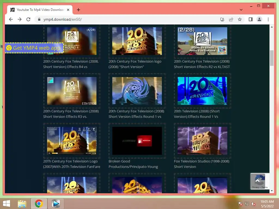Click the network tray icon
Image resolution: width=279 pixels, height=209 pixels.
247,204
